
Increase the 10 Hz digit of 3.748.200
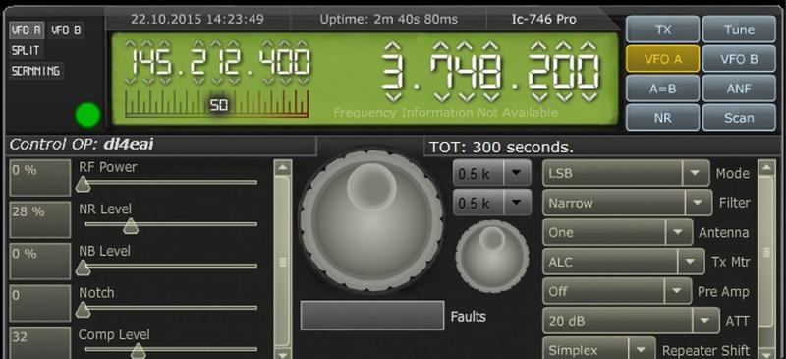click(x=564, y=45)
